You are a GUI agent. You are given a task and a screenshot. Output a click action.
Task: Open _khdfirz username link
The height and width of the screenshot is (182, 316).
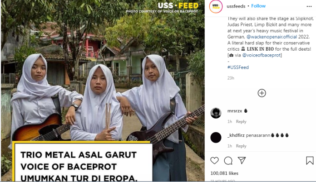point(236,135)
